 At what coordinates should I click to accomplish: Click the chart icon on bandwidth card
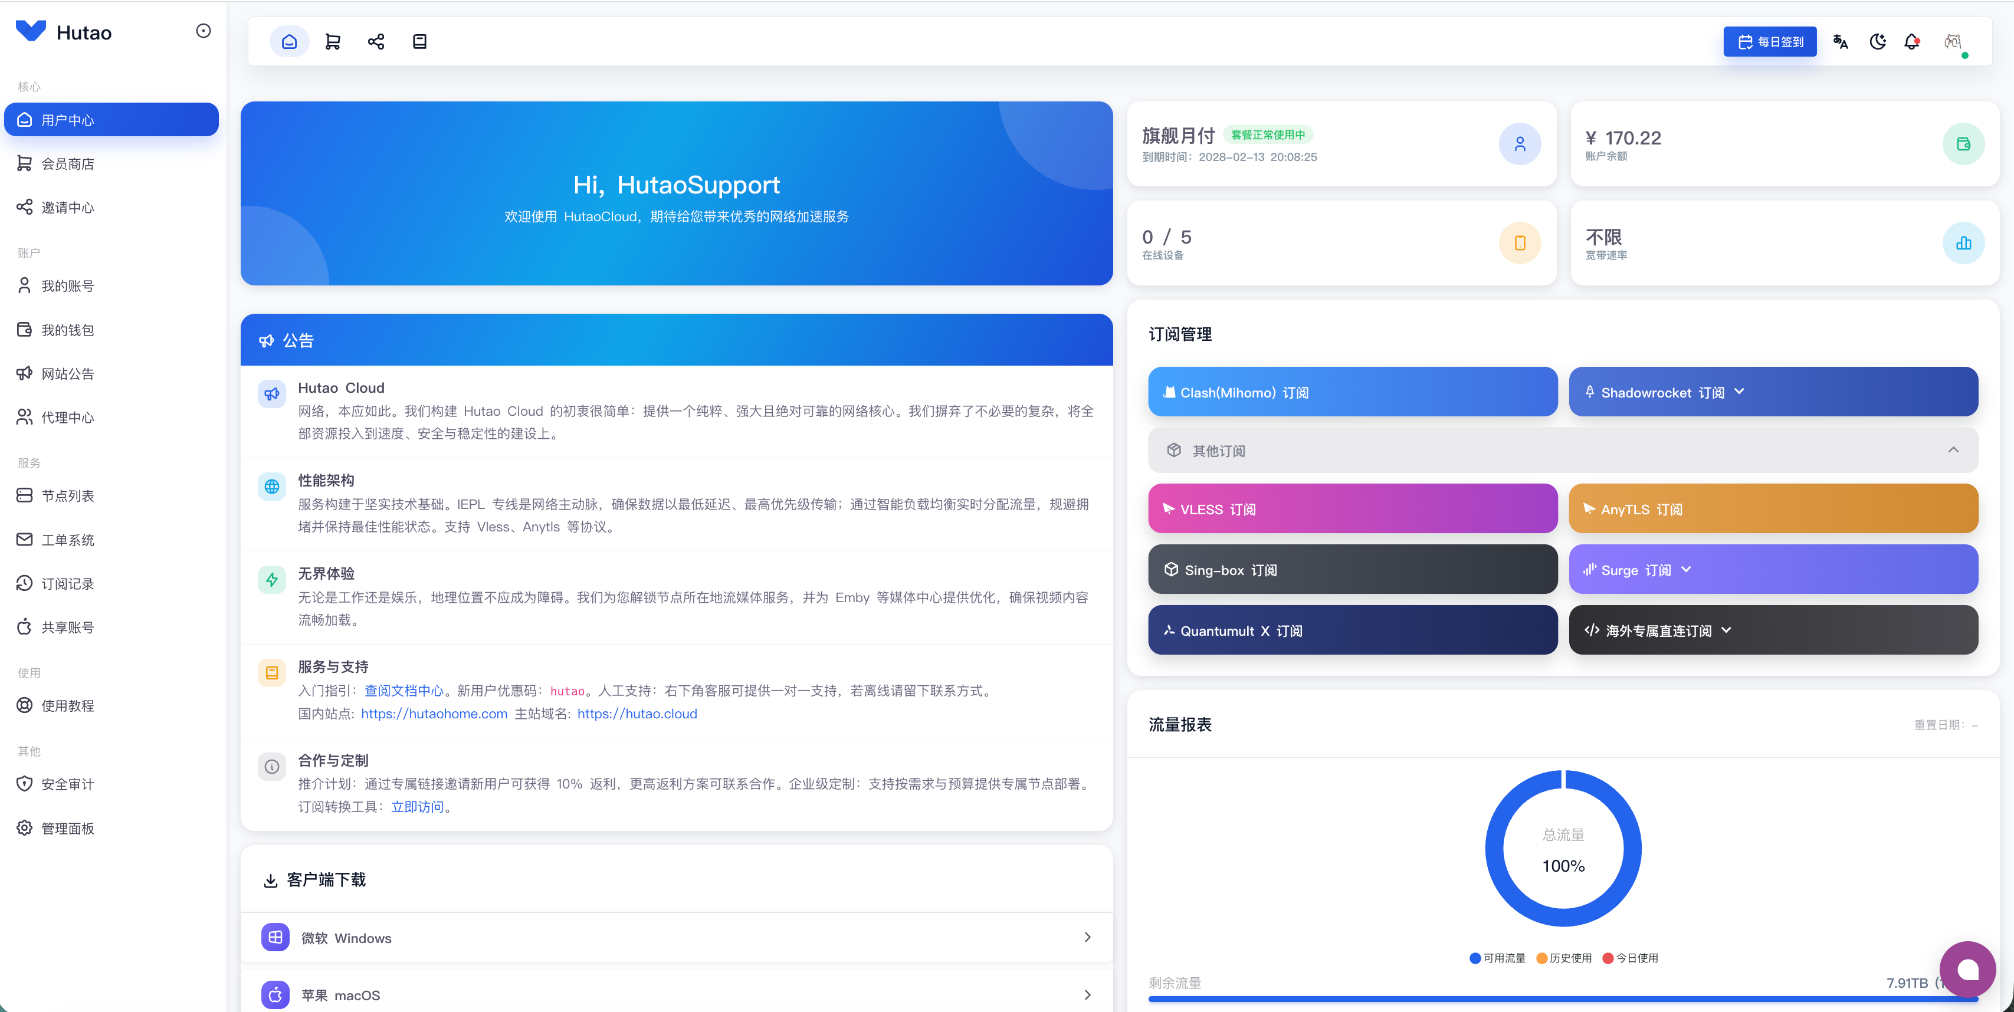point(1963,243)
